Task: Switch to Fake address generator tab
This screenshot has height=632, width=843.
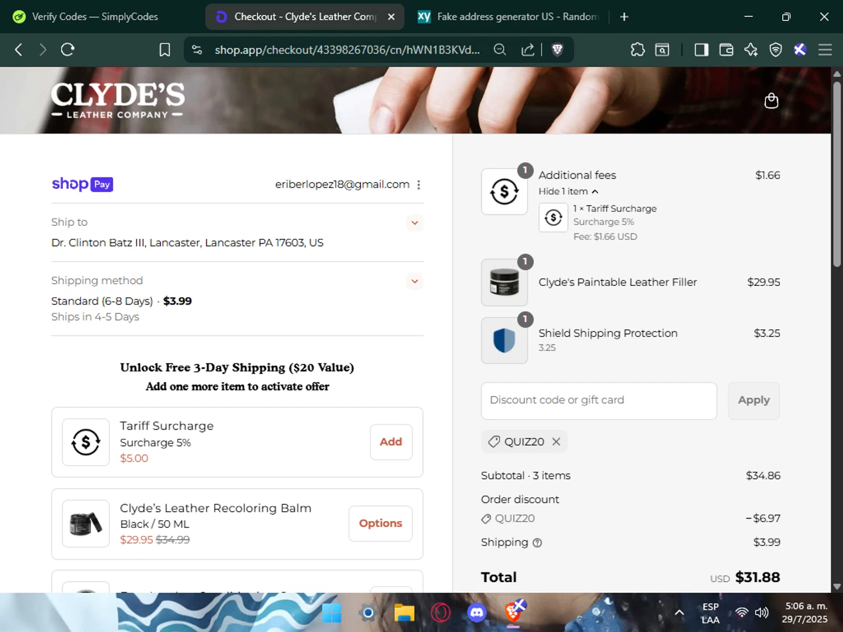Action: tap(509, 17)
